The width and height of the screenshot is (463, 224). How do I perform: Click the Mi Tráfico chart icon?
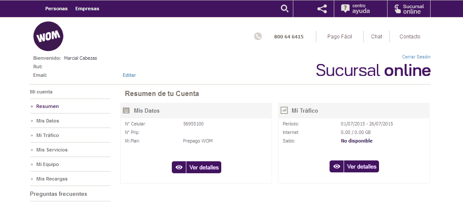click(x=284, y=111)
